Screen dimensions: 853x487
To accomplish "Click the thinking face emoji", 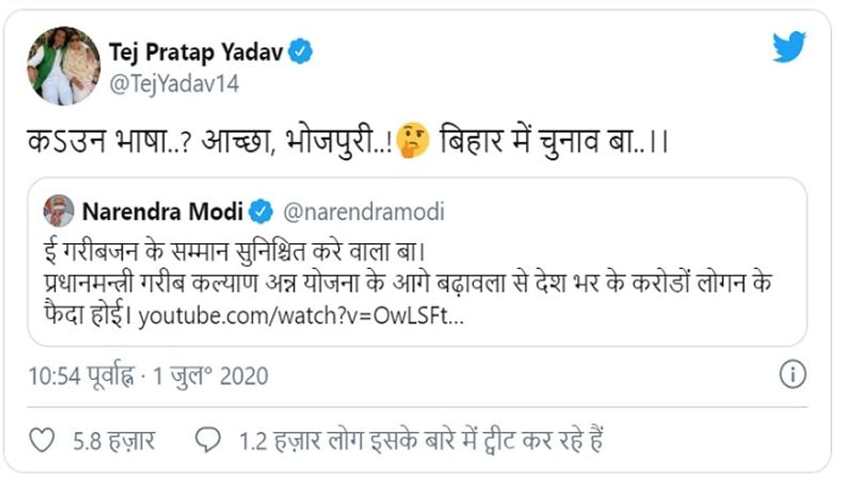I will tap(413, 142).
